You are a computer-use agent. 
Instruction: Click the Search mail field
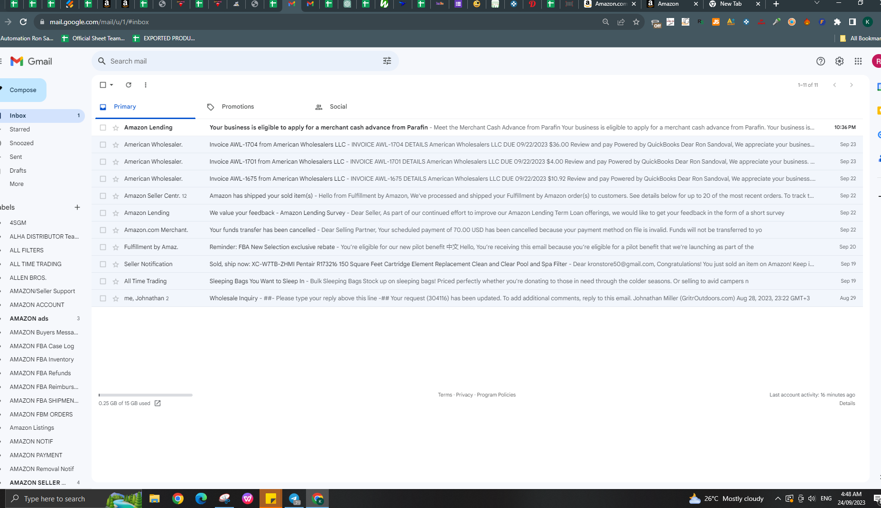[x=245, y=61]
